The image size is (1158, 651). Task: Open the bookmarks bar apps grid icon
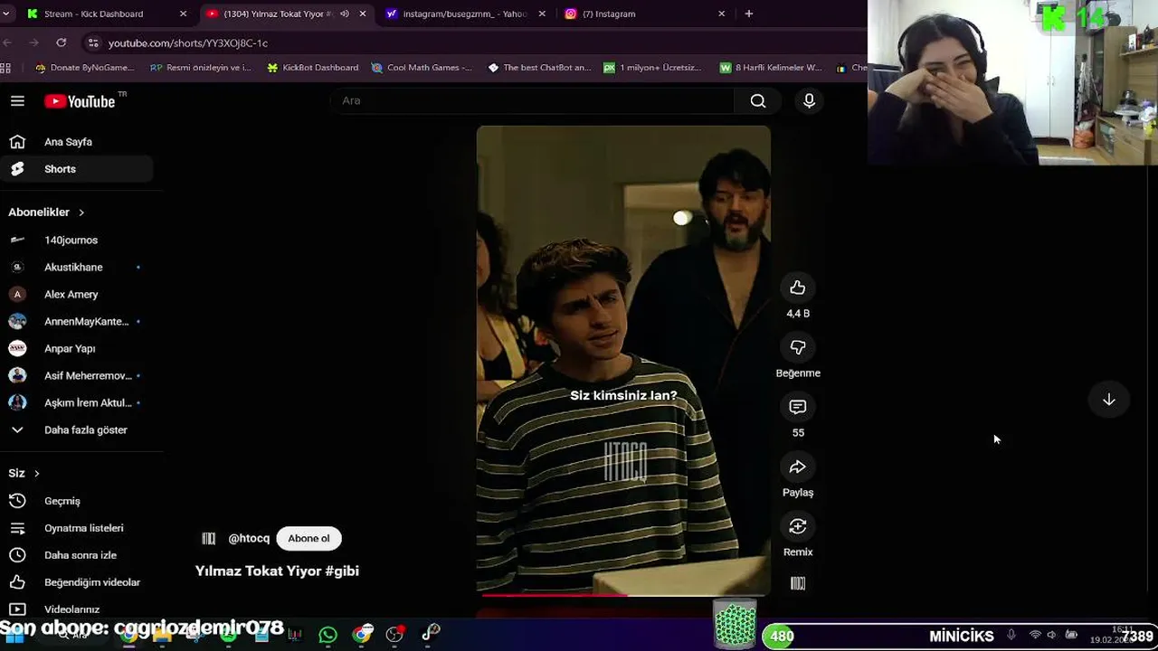5,68
